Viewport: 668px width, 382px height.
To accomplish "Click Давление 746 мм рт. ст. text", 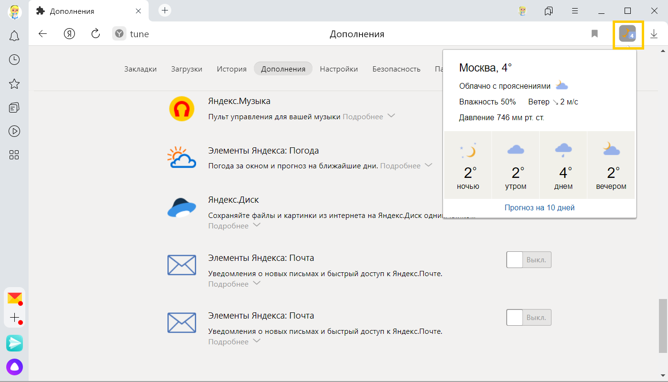I will (501, 117).
